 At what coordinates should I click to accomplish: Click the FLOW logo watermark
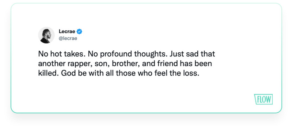tap(263, 99)
